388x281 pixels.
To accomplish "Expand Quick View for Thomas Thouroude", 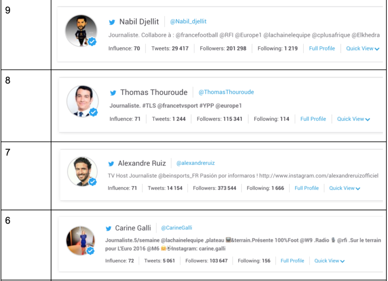I will tap(354, 119).
